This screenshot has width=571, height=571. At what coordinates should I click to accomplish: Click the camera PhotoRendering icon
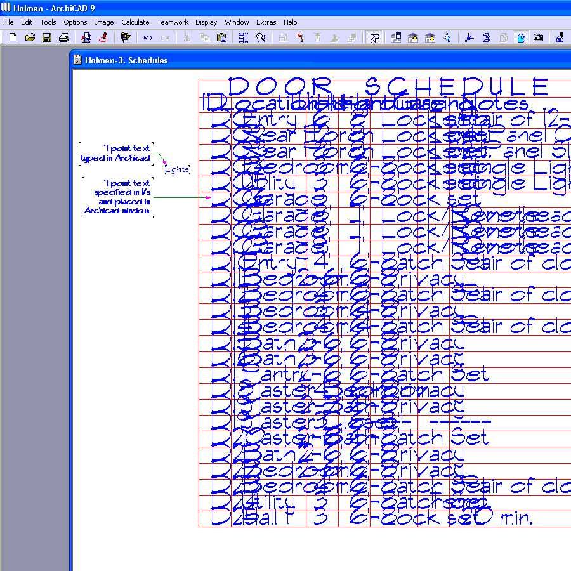pyautogui.click(x=538, y=37)
